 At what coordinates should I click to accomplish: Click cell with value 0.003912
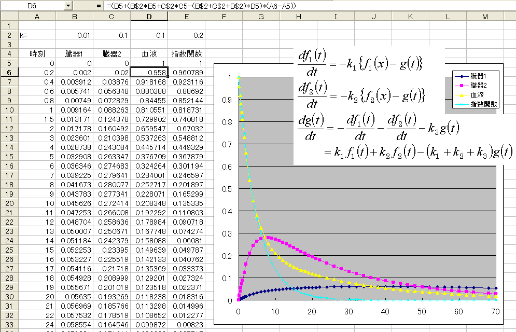tap(75, 82)
